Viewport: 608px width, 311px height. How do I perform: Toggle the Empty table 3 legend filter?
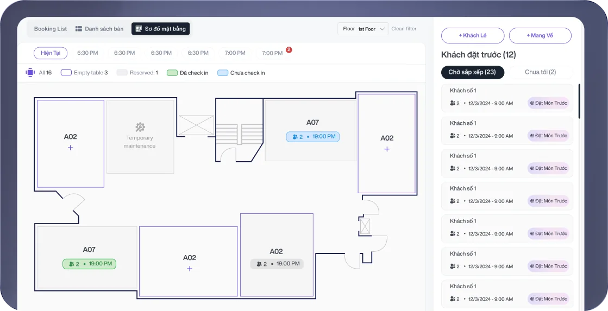tap(84, 73)
